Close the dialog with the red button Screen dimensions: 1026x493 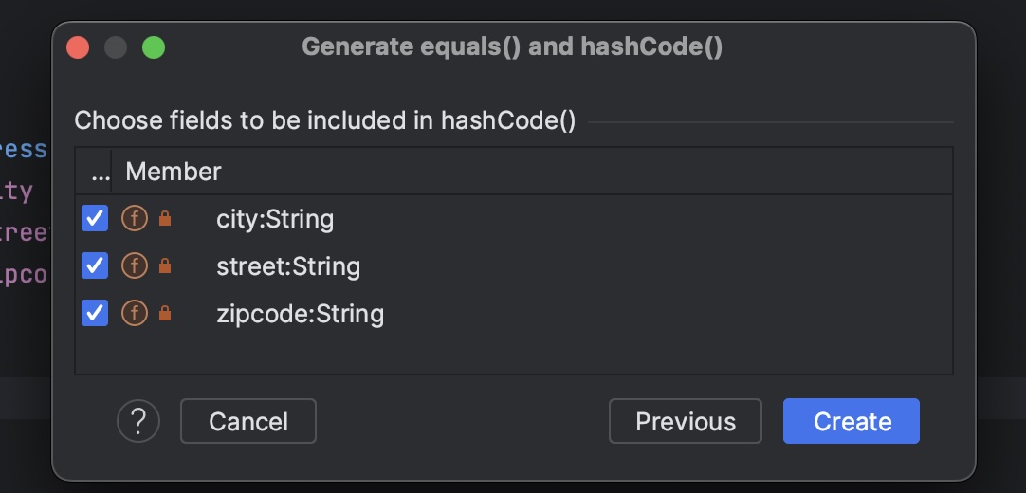coord(78,47)
